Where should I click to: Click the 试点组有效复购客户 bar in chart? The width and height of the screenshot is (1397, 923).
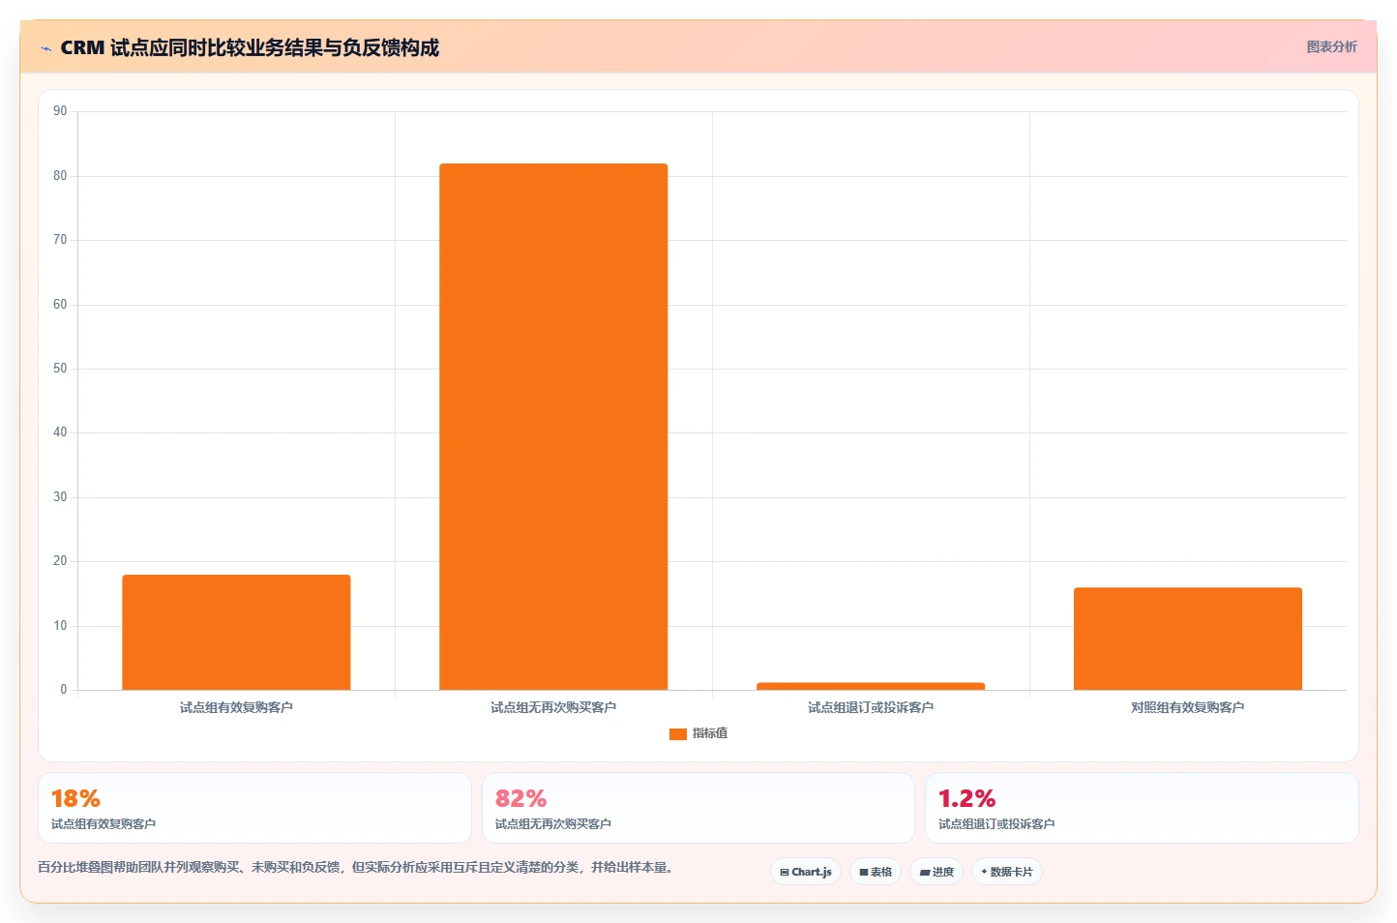pos(236,632)
